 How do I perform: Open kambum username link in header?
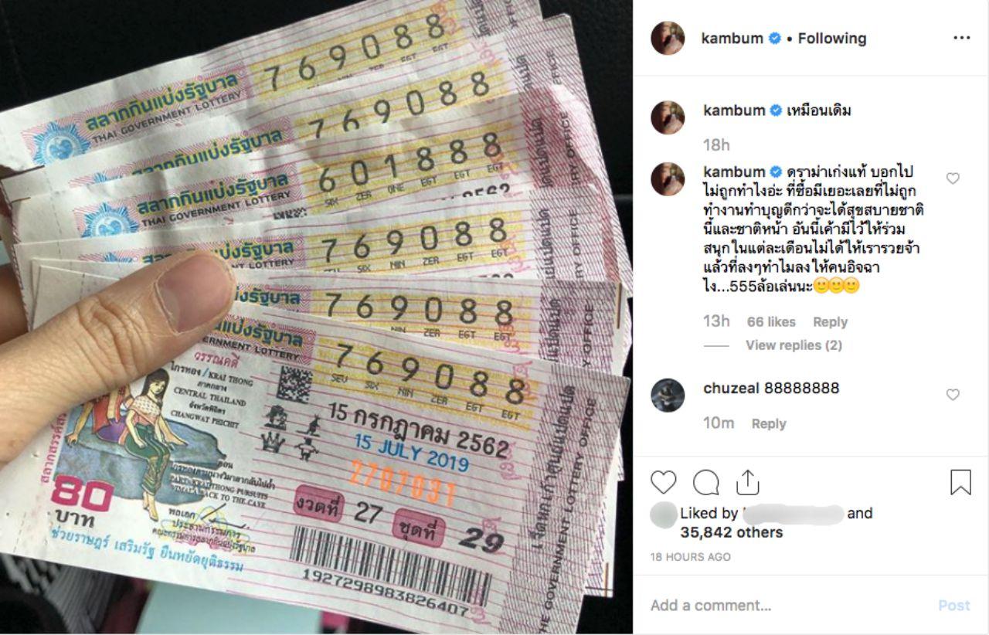pyautogui.click(x=732, y=38)
